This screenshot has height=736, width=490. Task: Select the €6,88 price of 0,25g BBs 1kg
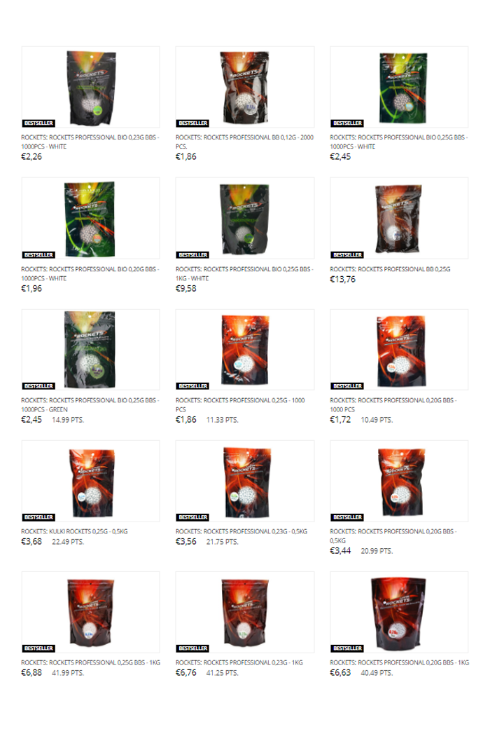(31, 673)
